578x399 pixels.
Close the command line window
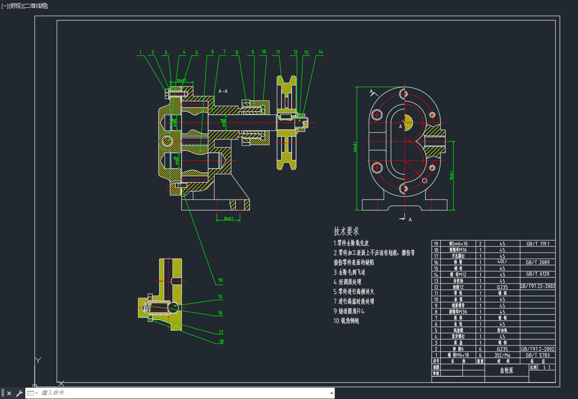pyautogui.click(x=9, y=393)
